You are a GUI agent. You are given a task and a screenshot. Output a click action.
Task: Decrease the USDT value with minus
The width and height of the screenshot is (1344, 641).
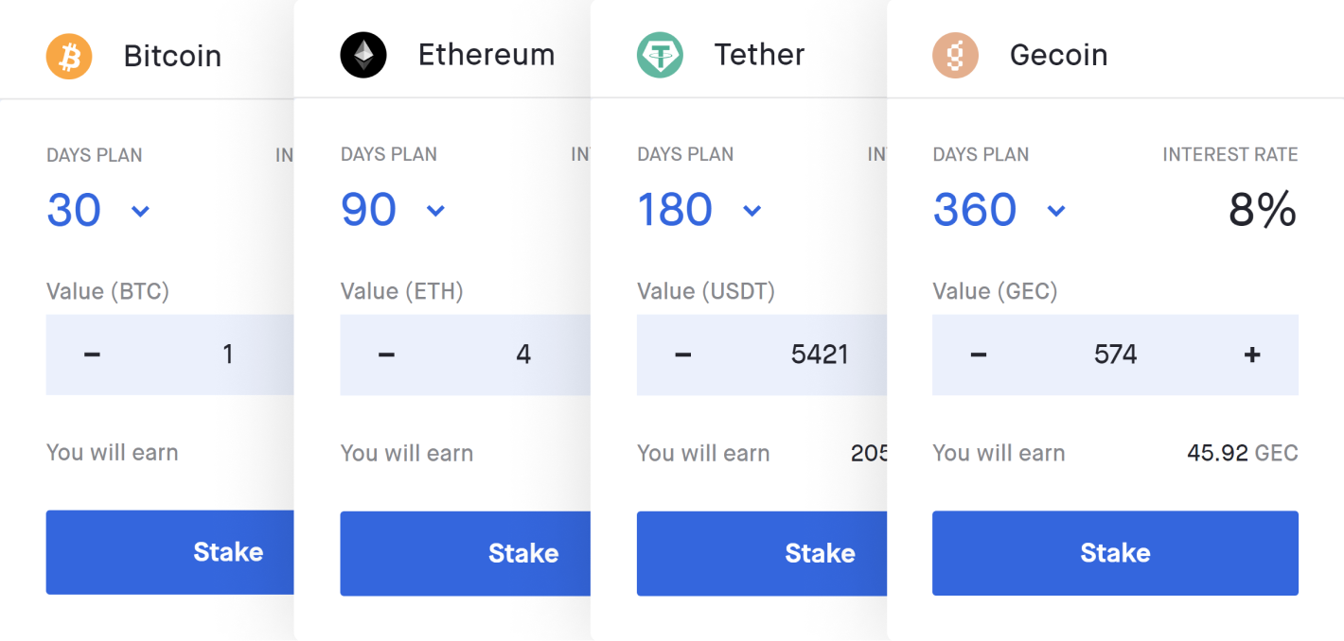(x=682, y=355)
